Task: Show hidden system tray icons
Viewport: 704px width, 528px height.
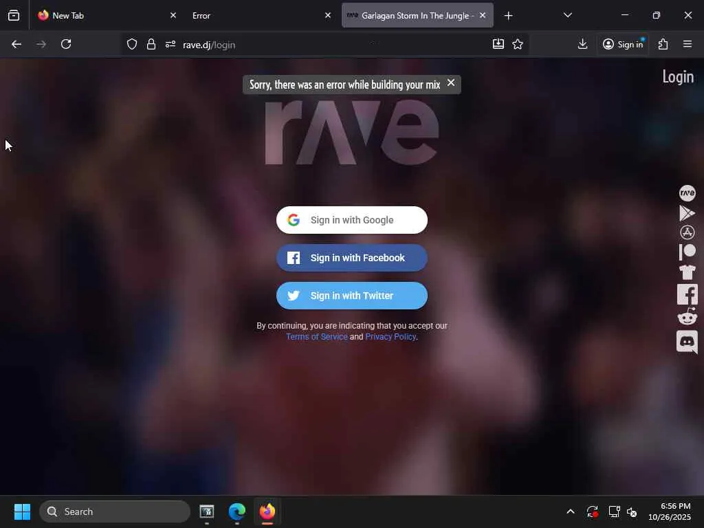Action: coord(570,511)
